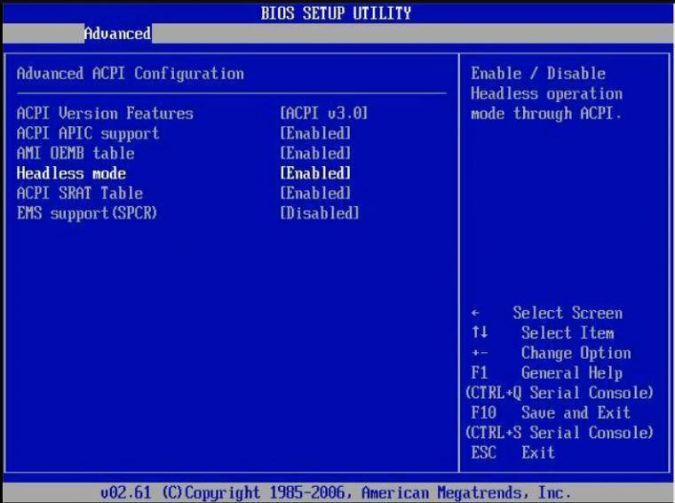Select the ACPI Version Features setting
This screenshot has height=503, width=675.
tap(105, 114)
